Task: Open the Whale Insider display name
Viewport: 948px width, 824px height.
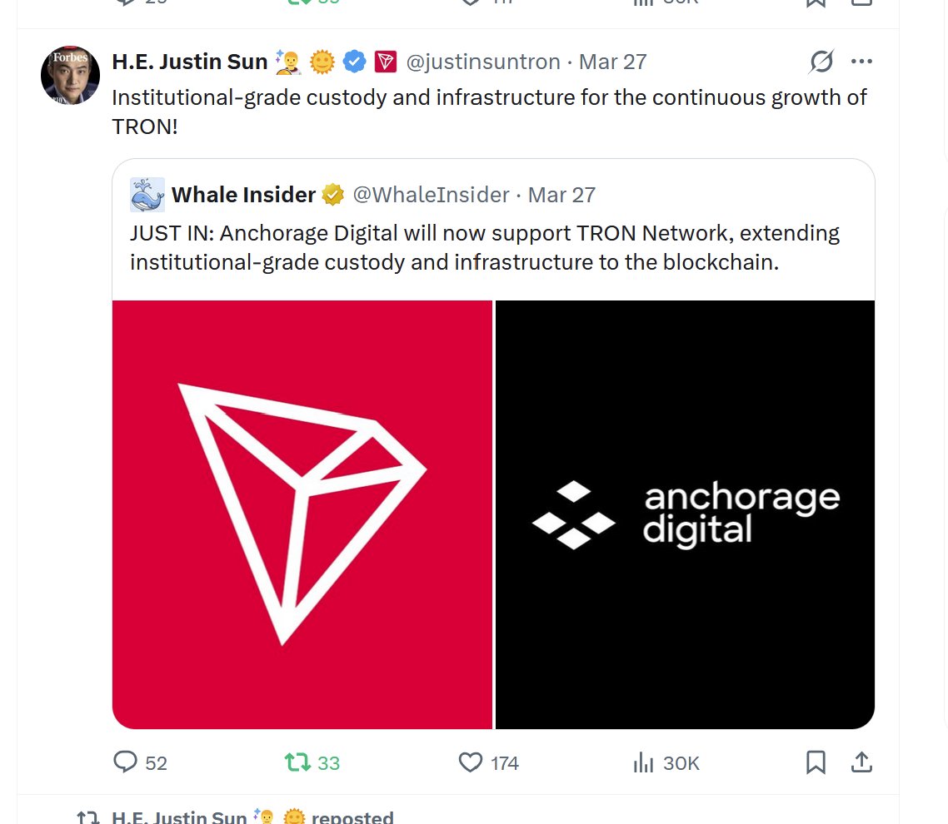Action: pyautogui.click(x=243, y=195)
